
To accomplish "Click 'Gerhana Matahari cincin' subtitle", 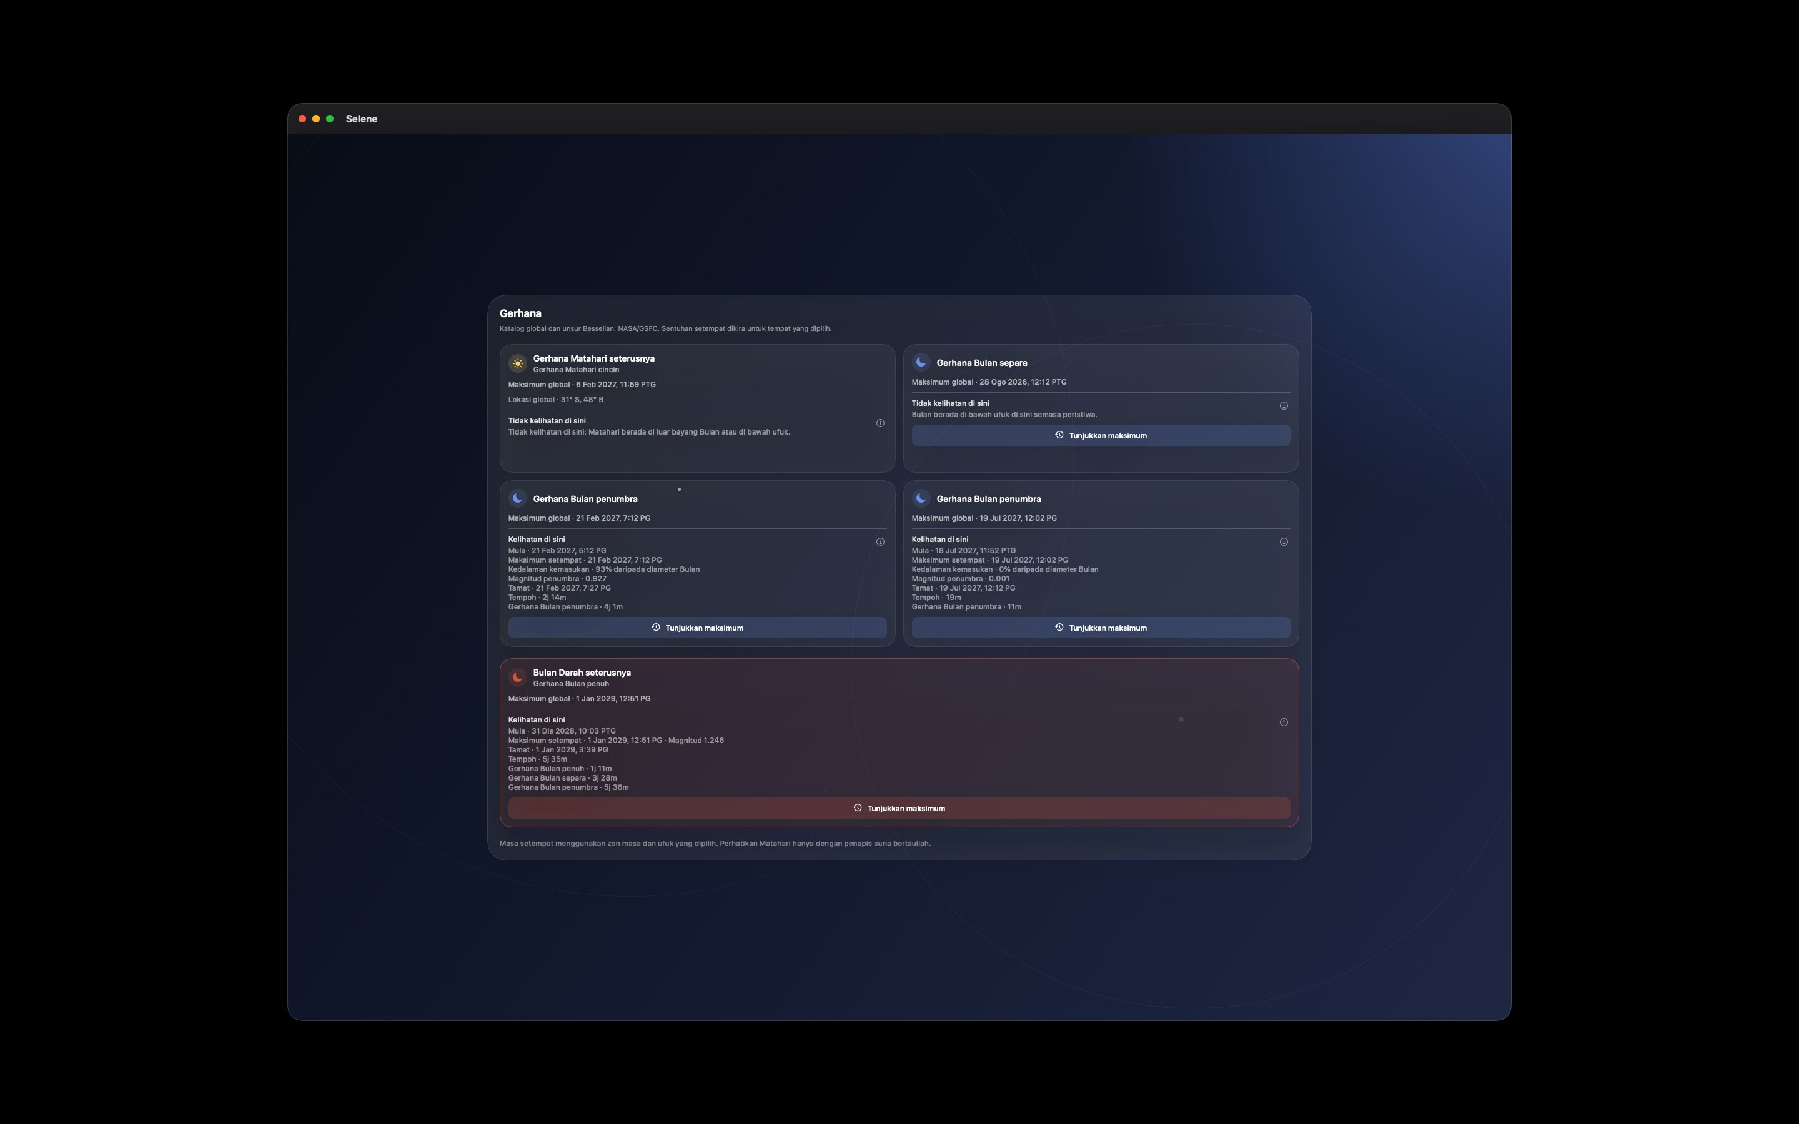I will 576,370.
